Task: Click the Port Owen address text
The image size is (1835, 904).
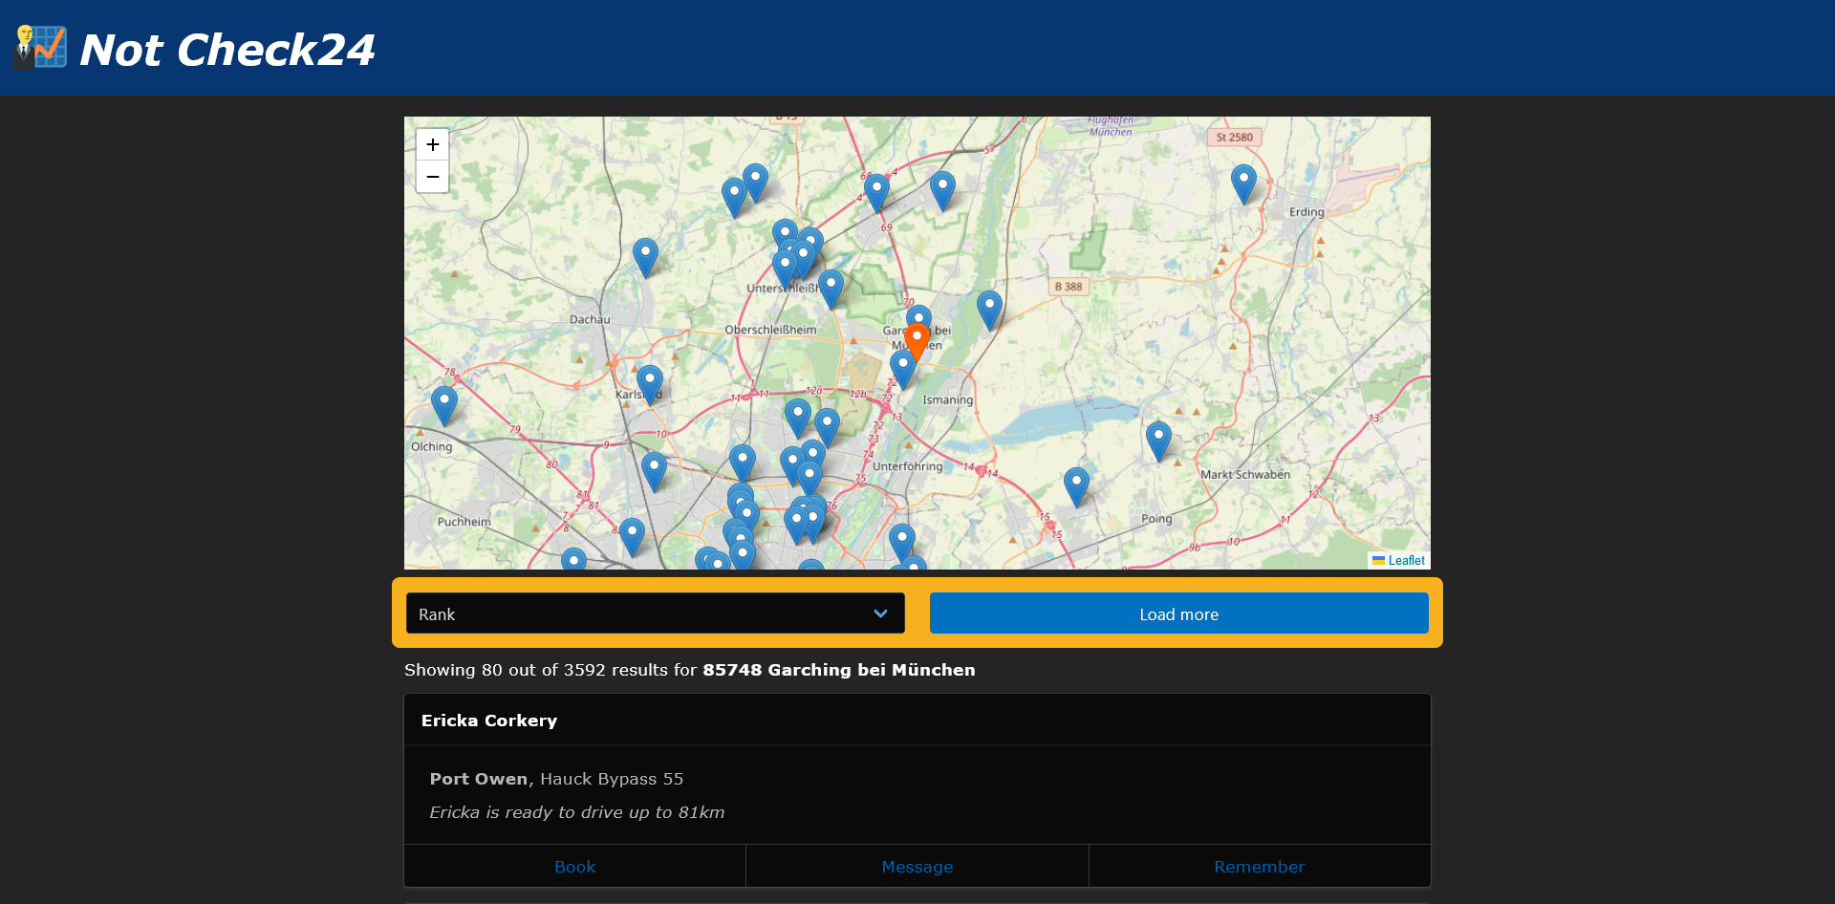Action: [556, 779]
